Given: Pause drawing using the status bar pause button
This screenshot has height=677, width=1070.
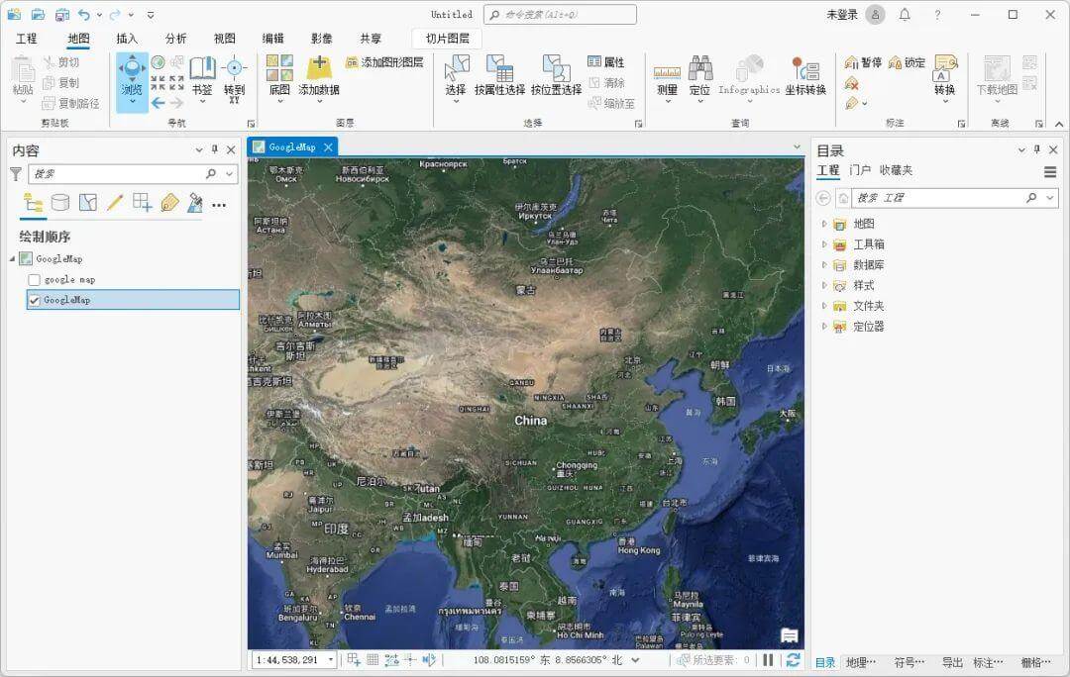Looking at the screenshot, I should pos(768,660).
